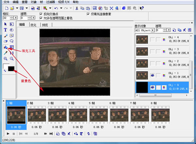Select the ellipse selection tool
196x144 pixels.
pyautogui.click(x=12, y=30)
